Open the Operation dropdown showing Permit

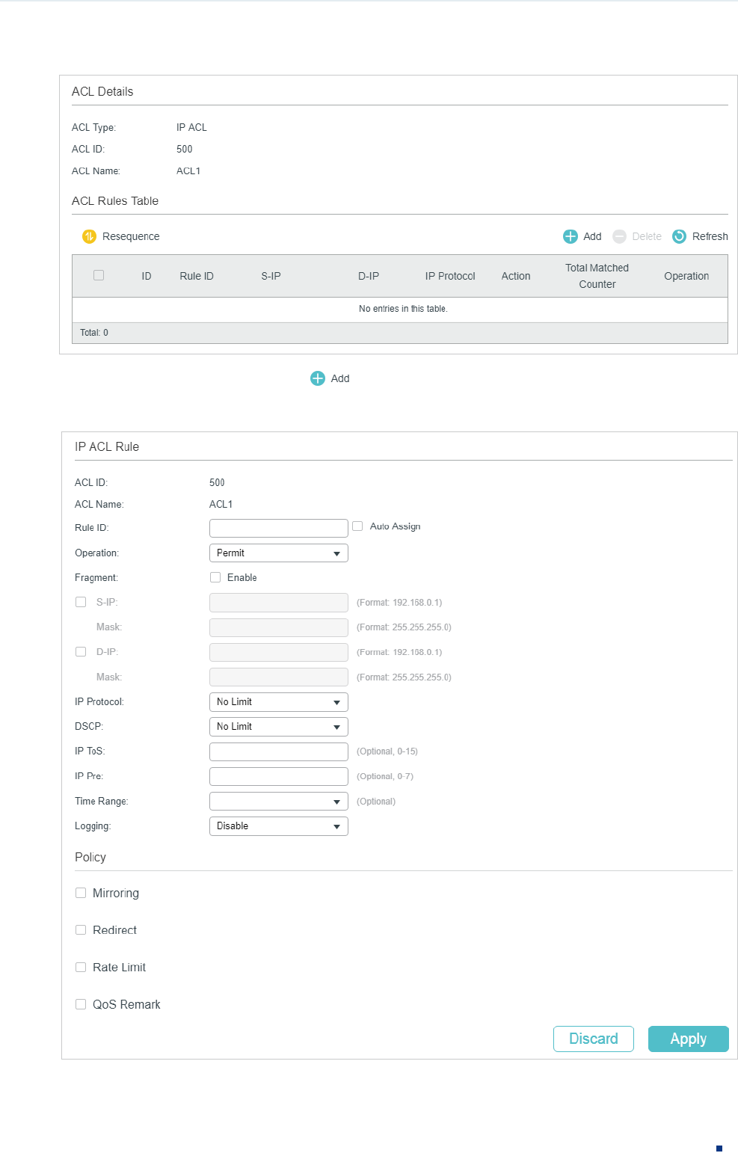[278, 553]
